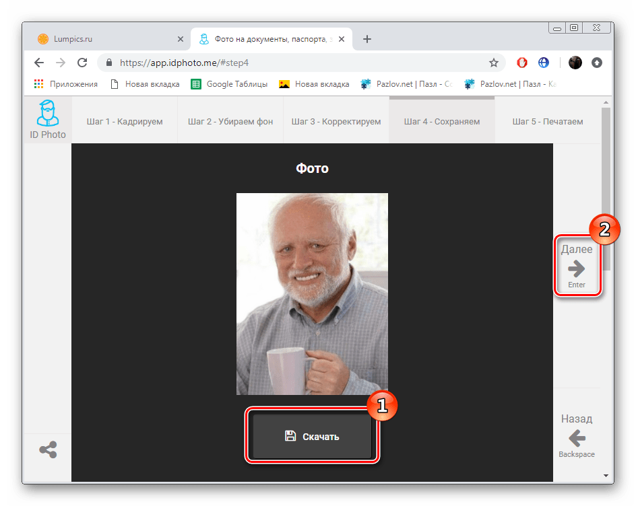Switch to Lumpics.ru browser tab
The width and height of the screenshot is (636, 506).
[108, 39]
